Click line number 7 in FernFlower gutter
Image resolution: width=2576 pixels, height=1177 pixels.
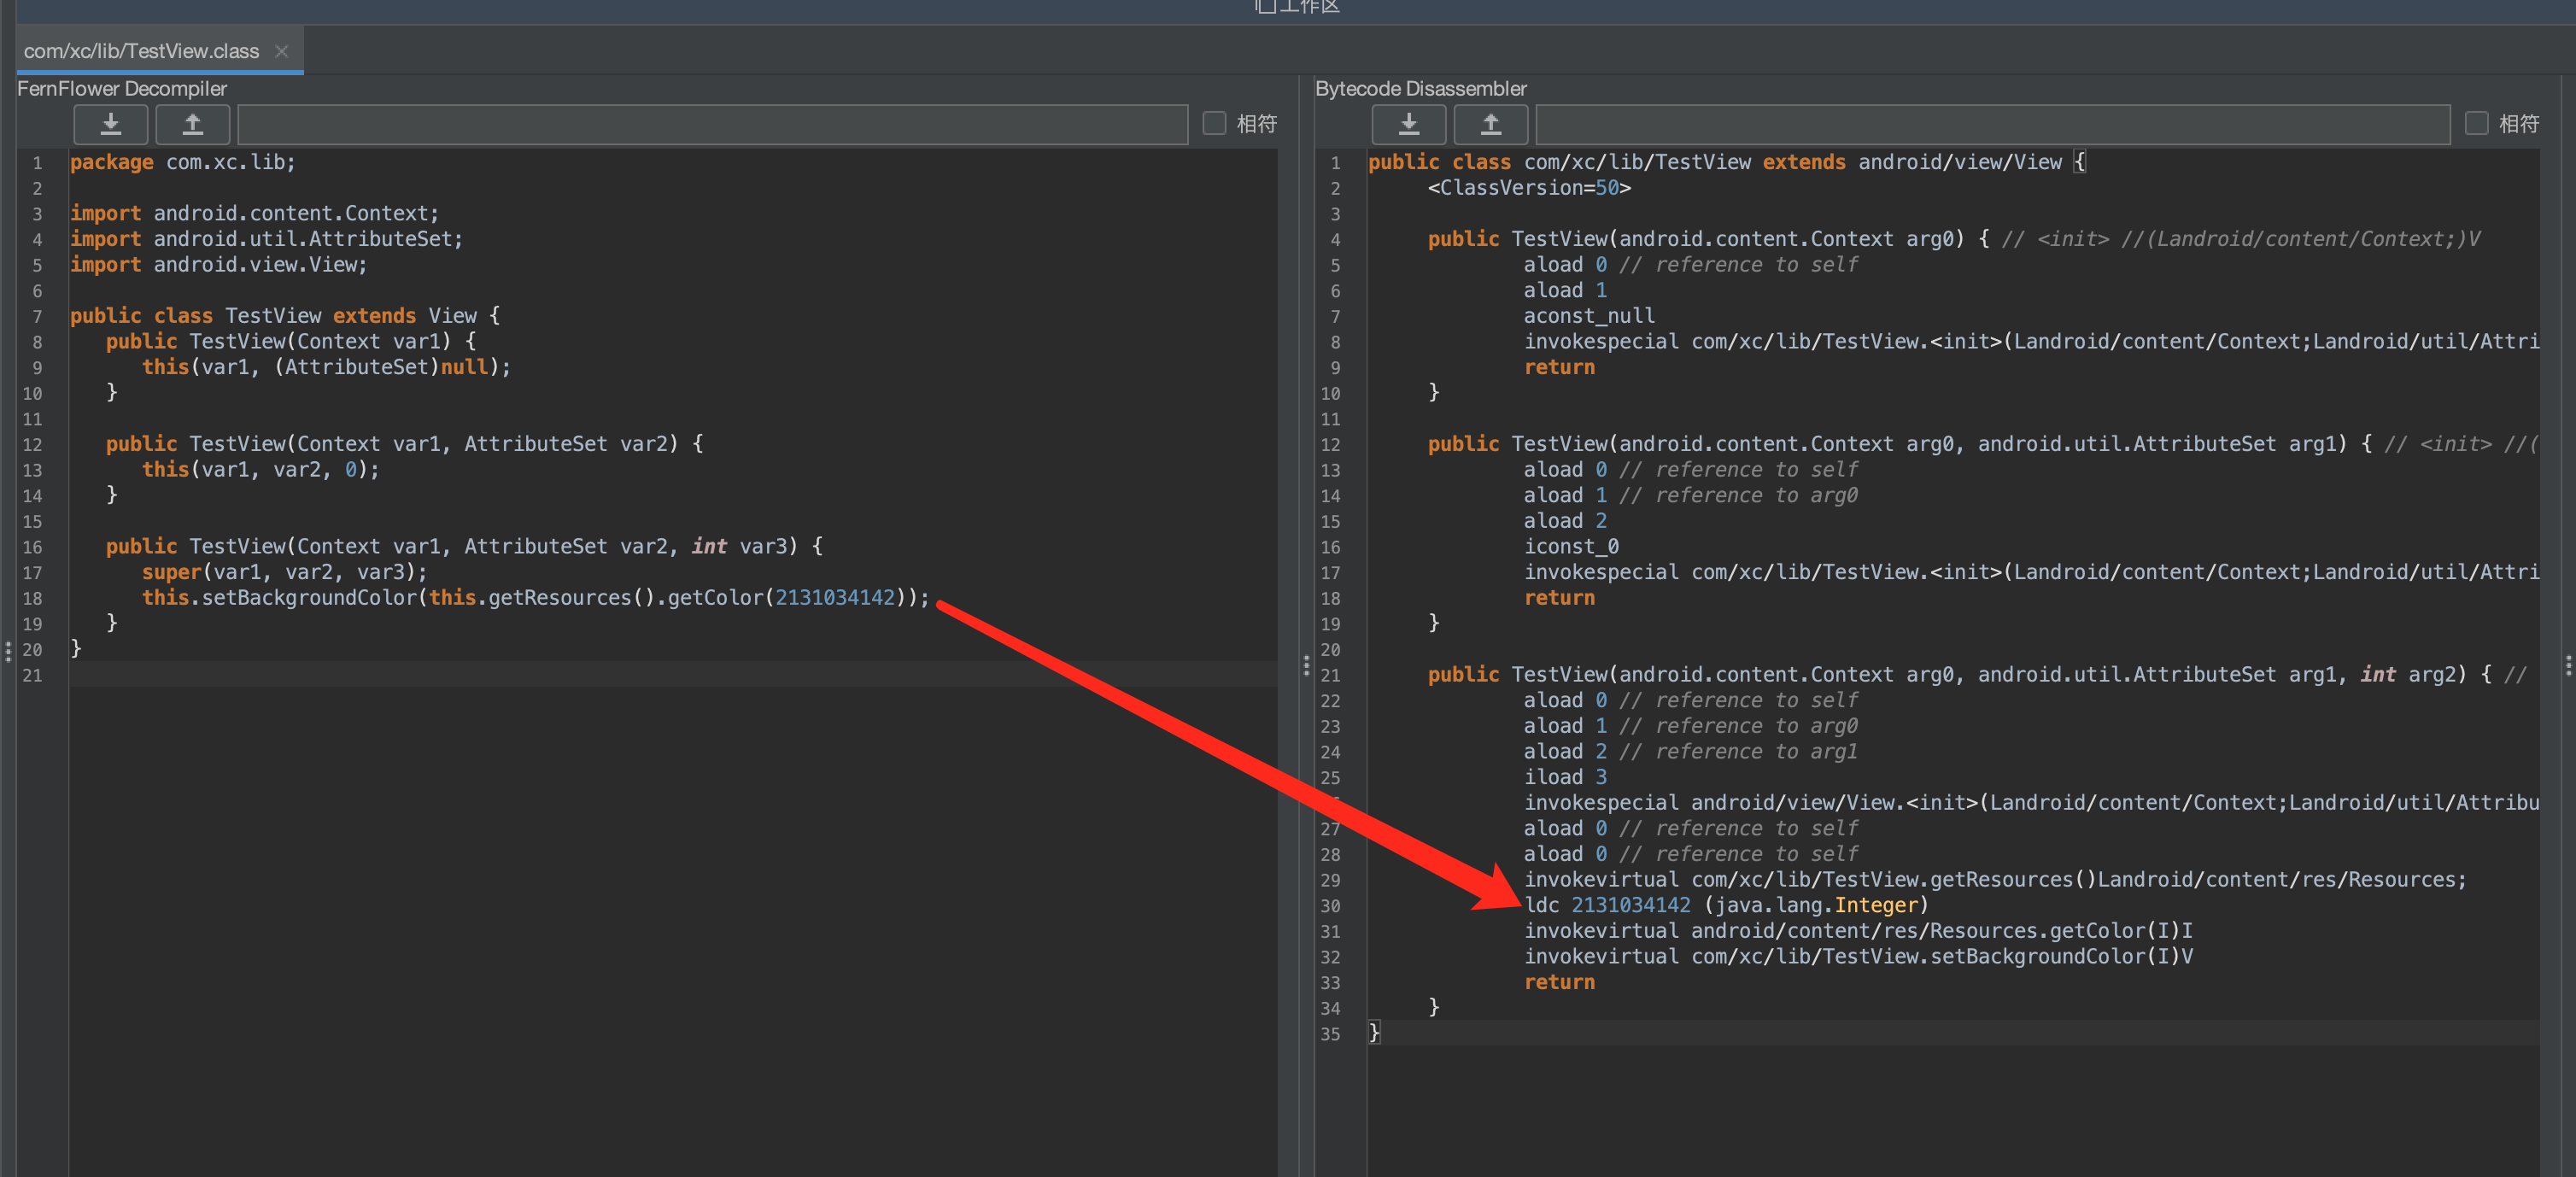click(x=37, y=316)
